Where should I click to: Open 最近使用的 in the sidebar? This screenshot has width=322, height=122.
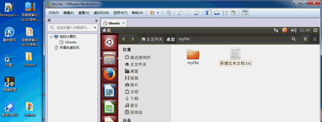click(x=138, y=57)
